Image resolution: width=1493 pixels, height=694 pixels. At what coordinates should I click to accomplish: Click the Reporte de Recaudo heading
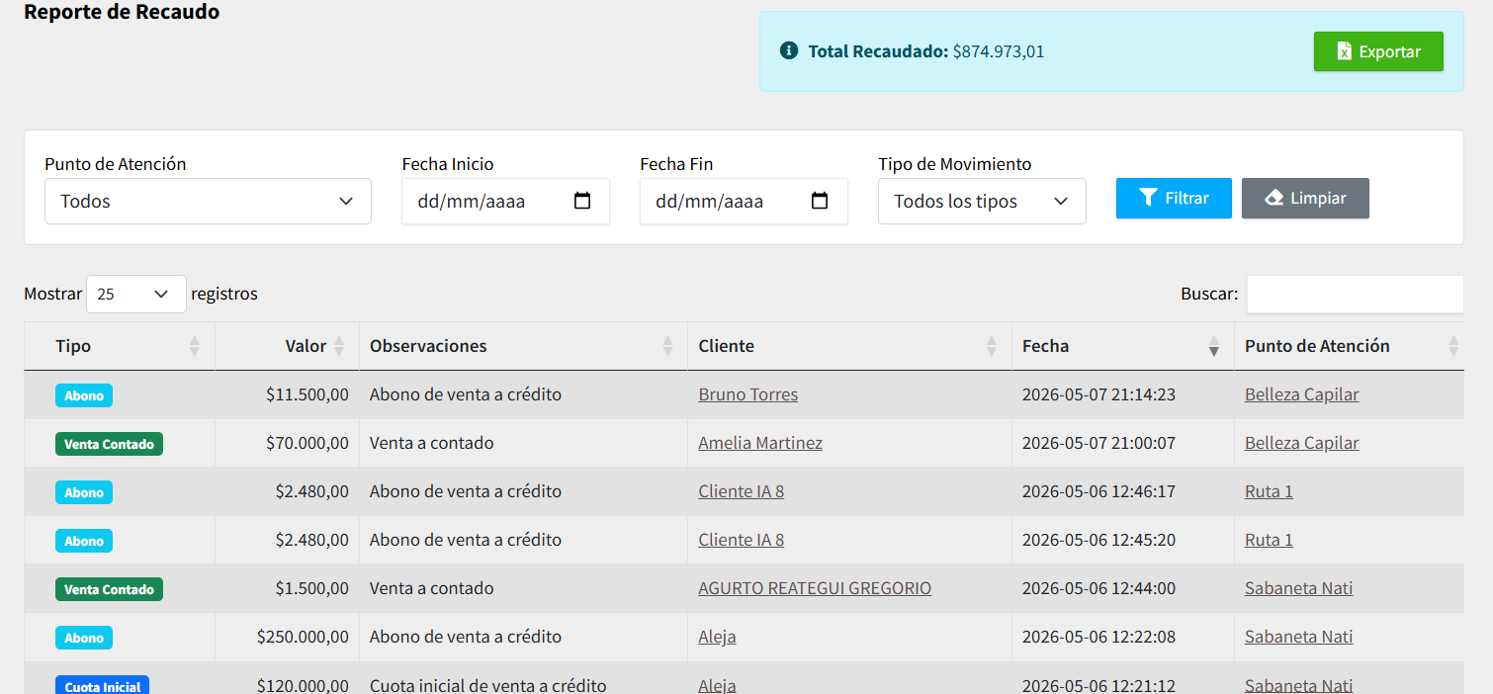[122, 12]
